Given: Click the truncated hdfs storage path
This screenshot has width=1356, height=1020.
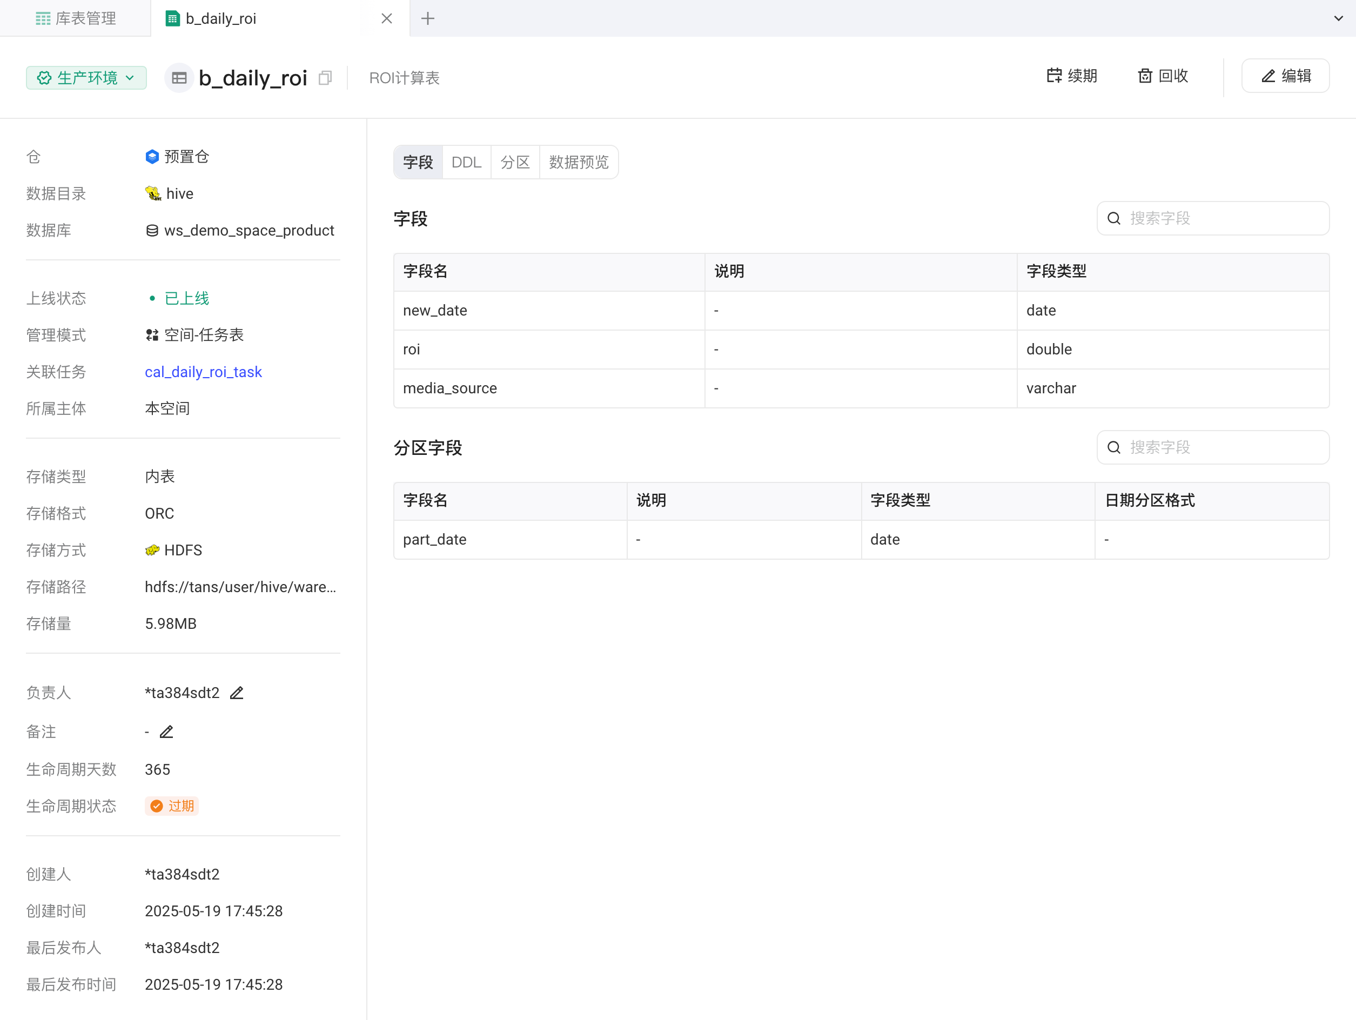Looking at the screenshot, I should 240,587.
